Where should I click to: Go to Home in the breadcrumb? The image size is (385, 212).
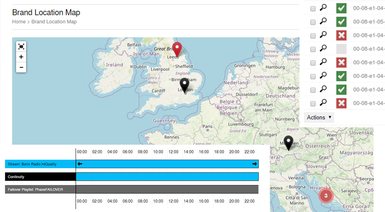(x=19, y=22)
